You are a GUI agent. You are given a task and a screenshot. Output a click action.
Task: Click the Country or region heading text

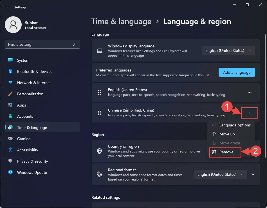123,146
